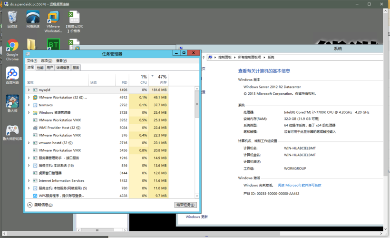Open 阅读 Microsoft 软件许可条款 link
Image resolution: width=390 pixels, height=238 pixels.
300,185
